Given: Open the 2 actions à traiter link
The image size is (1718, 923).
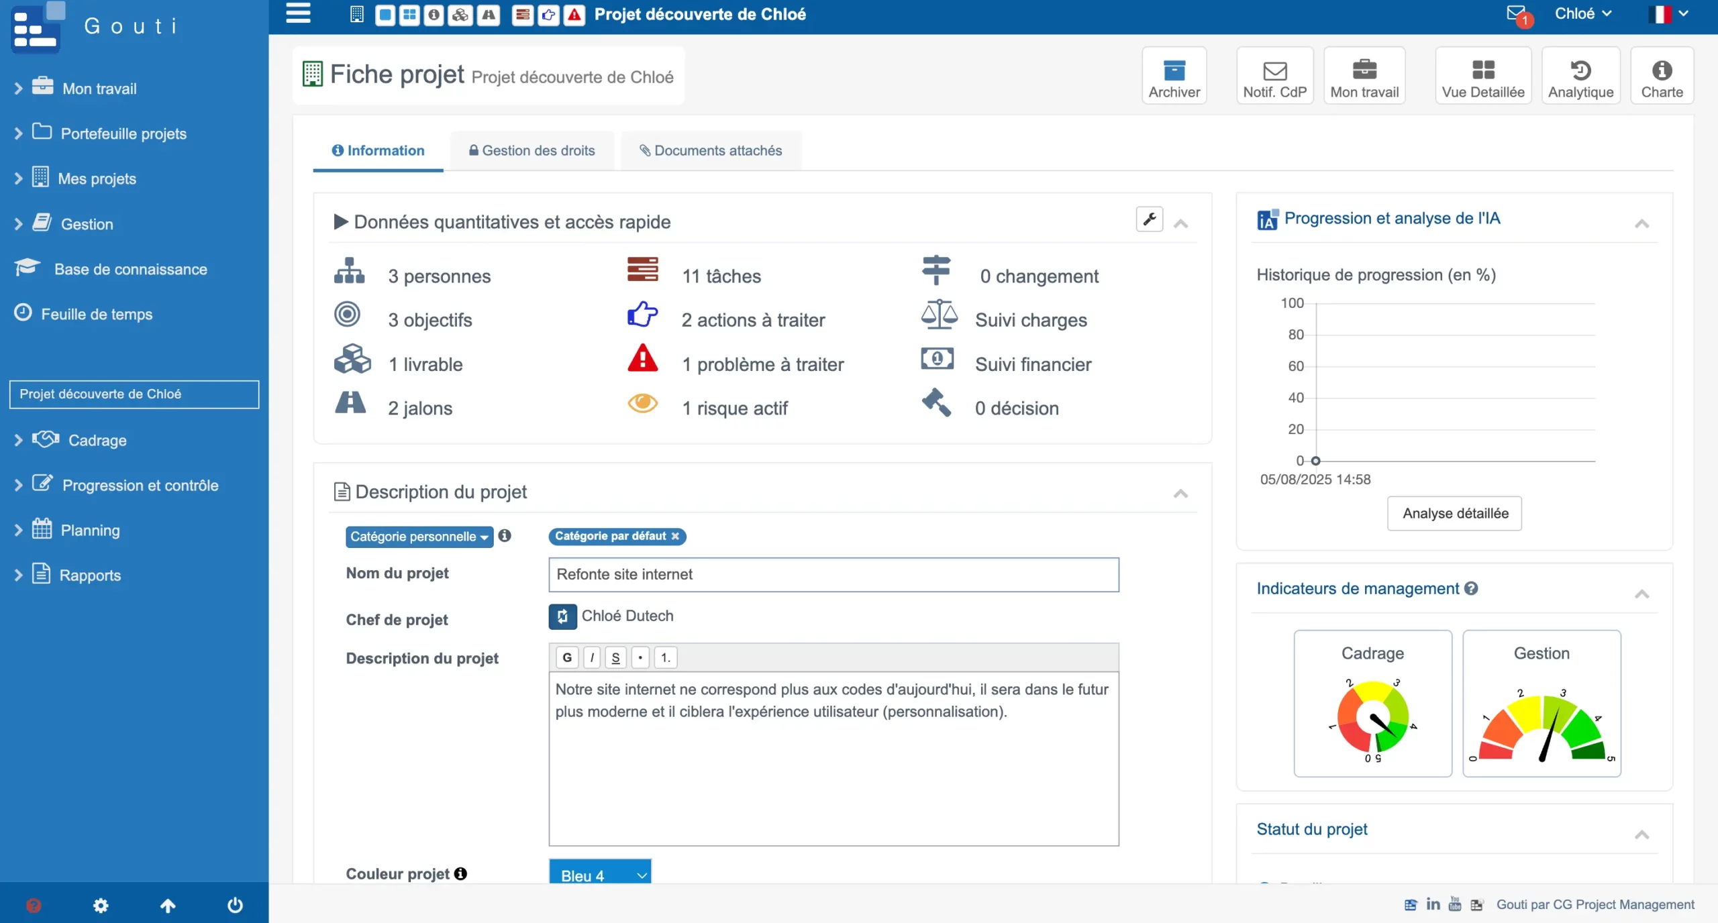Looking at the screenshot, I should (x=753, y=320).
